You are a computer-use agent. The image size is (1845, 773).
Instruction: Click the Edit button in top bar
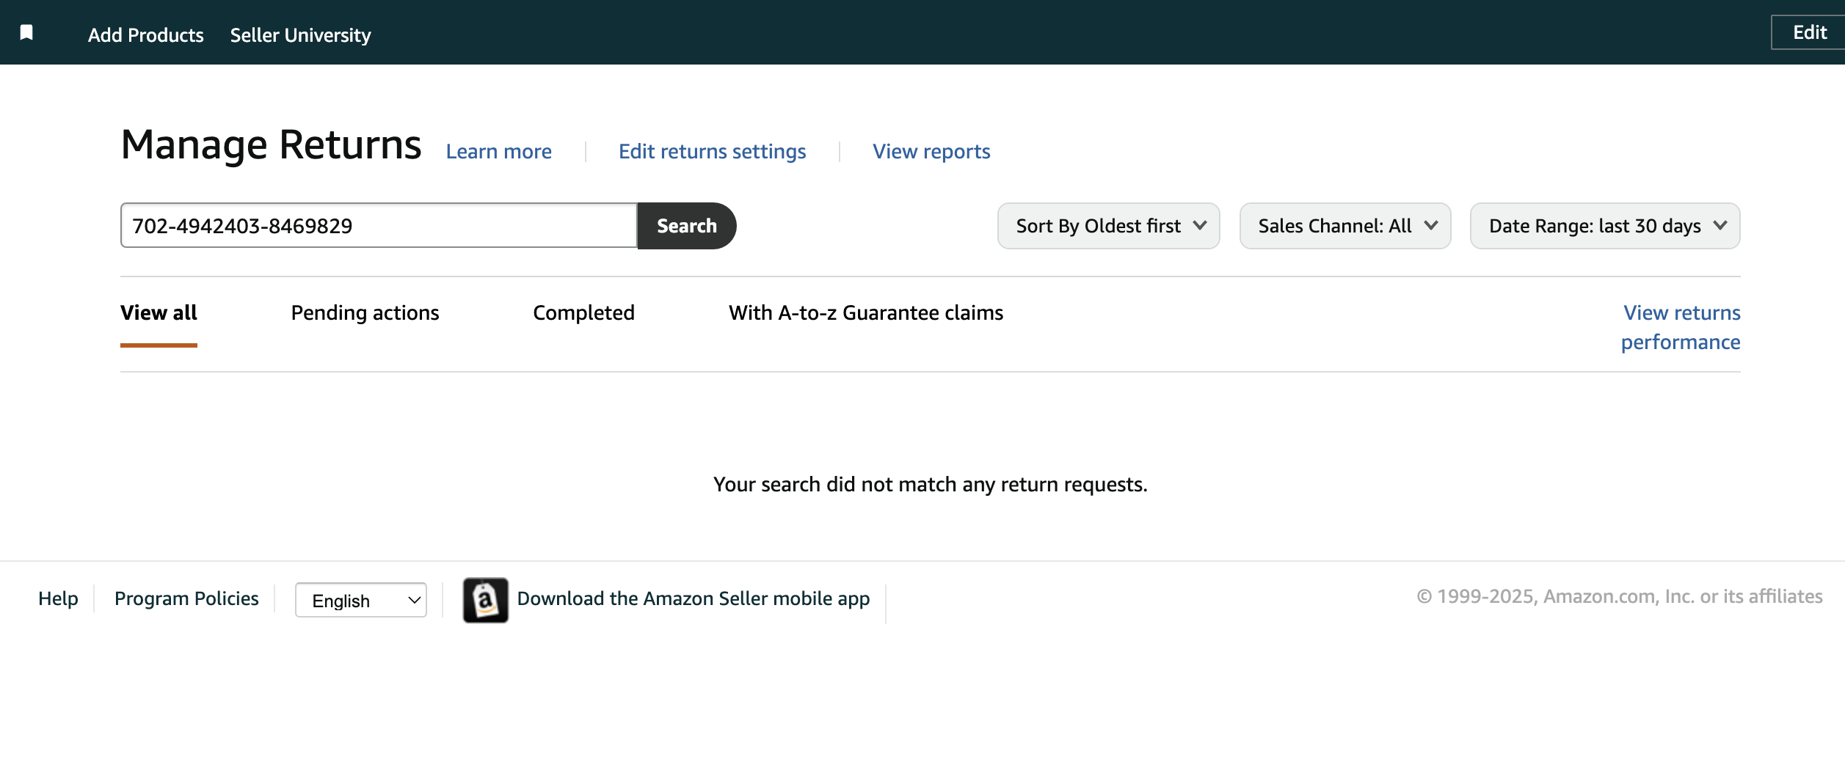point(1809,32)
